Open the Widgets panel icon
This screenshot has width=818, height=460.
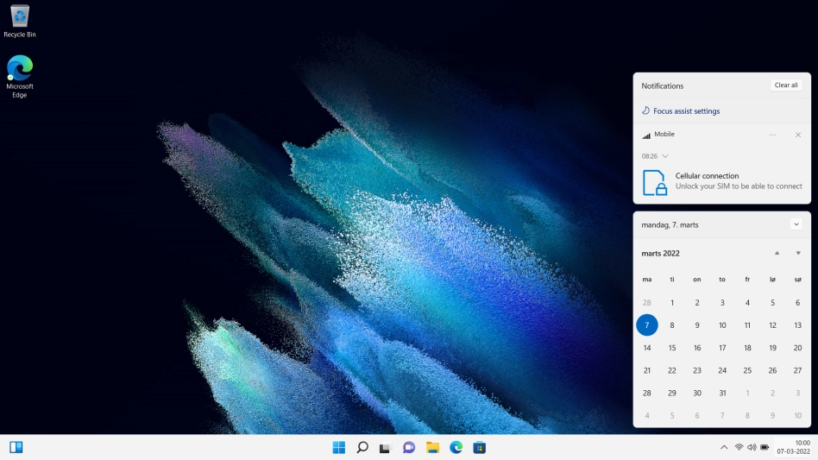tap(16, 447)
